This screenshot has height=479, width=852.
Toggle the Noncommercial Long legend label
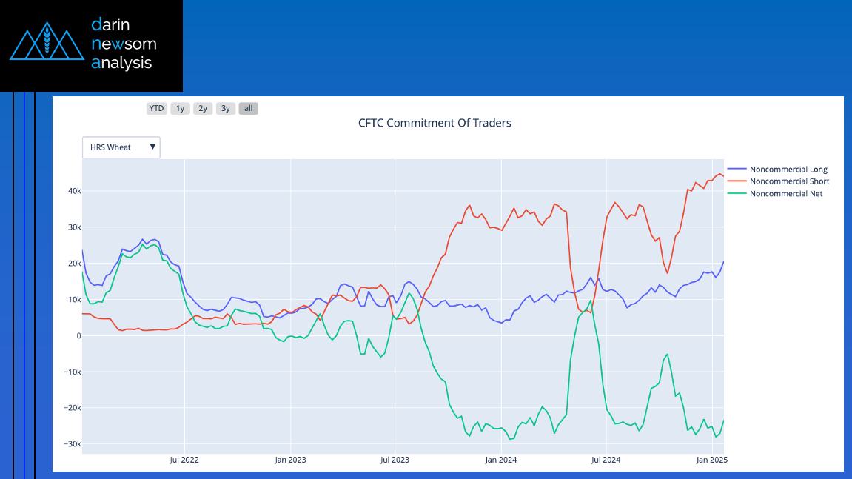click(x=788, y=170)
